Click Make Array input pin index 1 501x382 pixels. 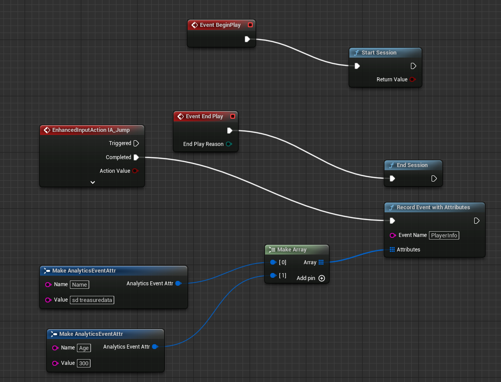pos(273,276)
